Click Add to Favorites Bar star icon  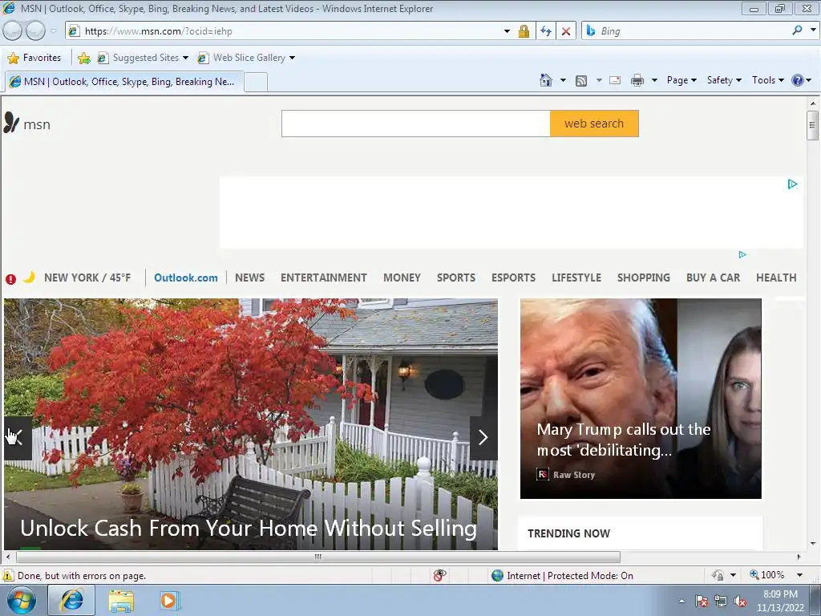coord(83,58)
